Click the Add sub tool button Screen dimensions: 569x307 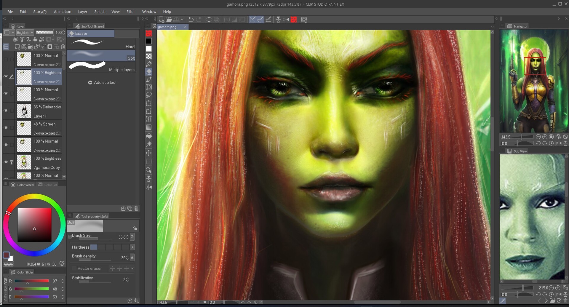pyautogui.click(x=102, y=82)
